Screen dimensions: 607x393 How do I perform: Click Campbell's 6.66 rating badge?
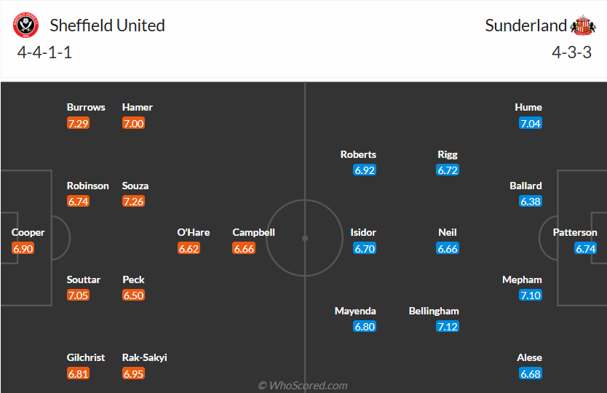pos(244,249)
